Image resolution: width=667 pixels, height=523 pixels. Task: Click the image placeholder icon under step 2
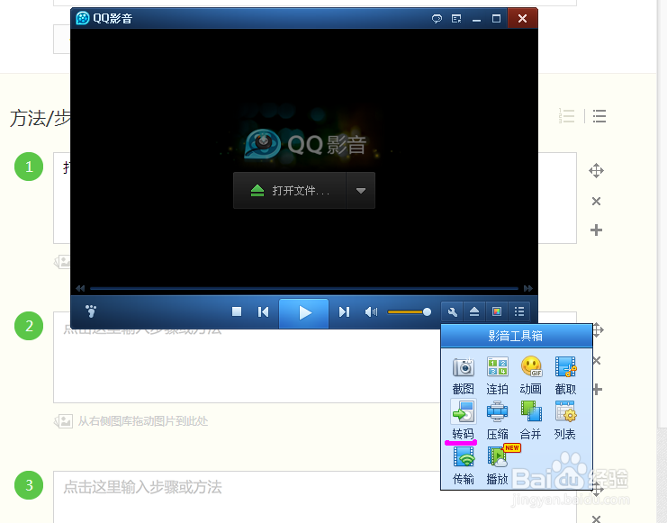pyautogui.click(x=63, y=421)
